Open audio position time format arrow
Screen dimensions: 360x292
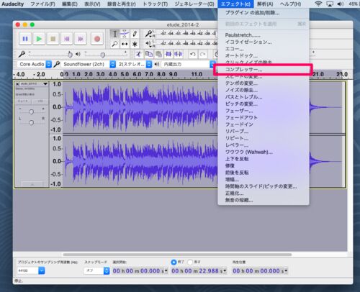coord(286,271)
